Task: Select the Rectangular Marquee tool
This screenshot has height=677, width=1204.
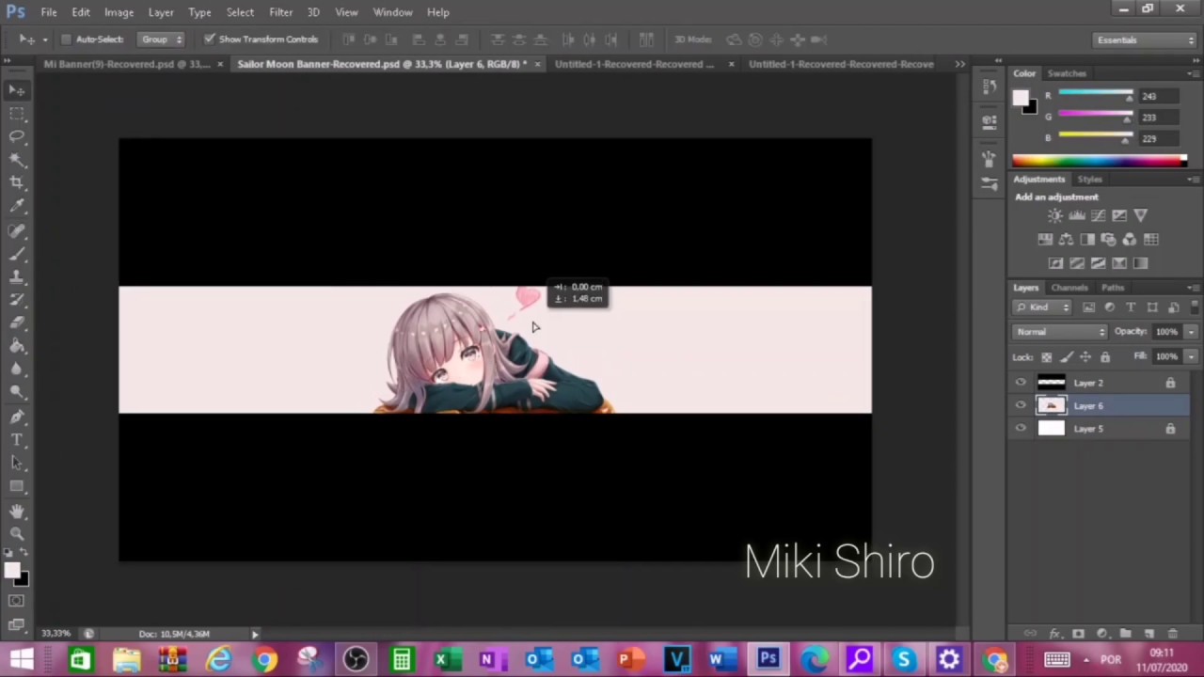Action: click(17, 113)
